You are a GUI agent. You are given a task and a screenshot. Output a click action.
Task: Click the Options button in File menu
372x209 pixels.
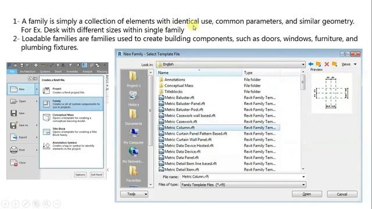[x=80, y=175]
